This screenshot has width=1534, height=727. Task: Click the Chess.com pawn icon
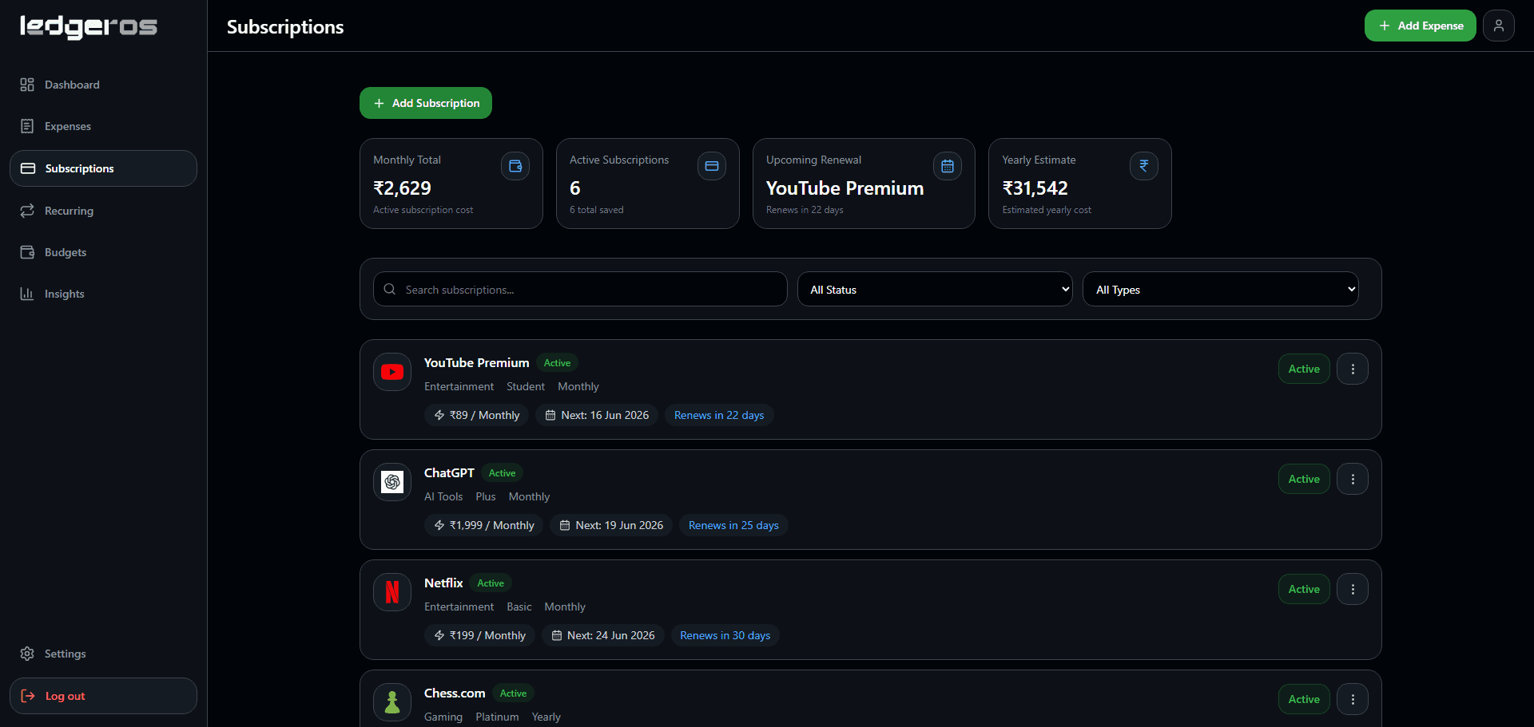point(392,702)
